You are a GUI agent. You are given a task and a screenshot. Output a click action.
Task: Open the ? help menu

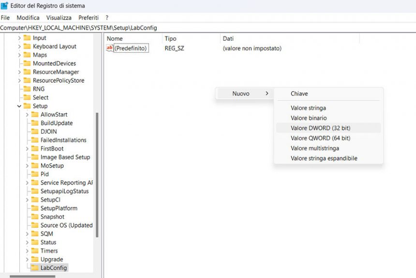coord(107,17)
